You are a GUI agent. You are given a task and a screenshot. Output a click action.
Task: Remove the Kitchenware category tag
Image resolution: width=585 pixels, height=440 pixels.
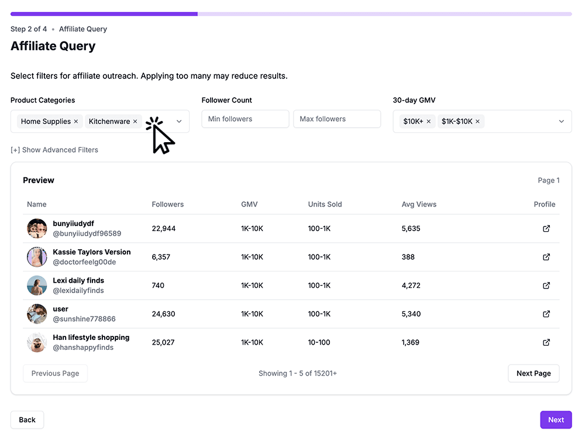coord(135,122)
